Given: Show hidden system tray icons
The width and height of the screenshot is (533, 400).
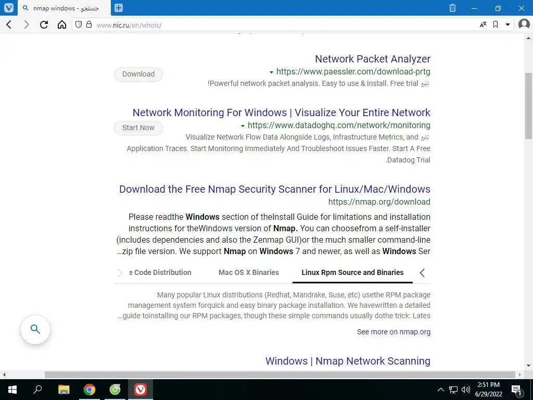Looking at the screenshot, I should click(440, 390).
